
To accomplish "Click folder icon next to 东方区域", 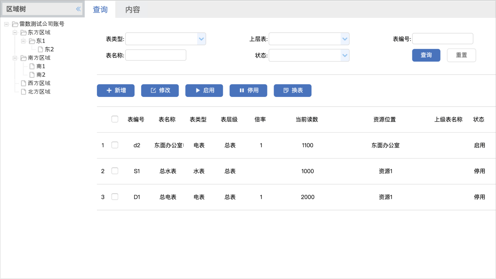I will (x=24, y=33).
